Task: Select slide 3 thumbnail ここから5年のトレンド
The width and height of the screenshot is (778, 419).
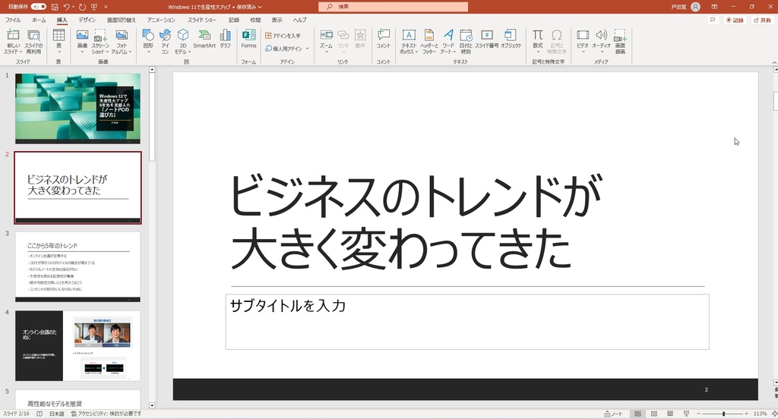Action: (x=77, y=266)
